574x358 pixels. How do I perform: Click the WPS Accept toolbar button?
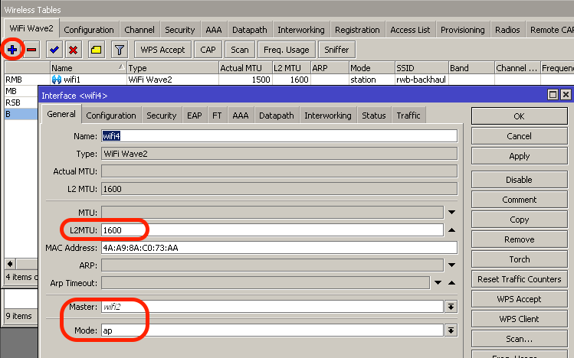point(162,50)
